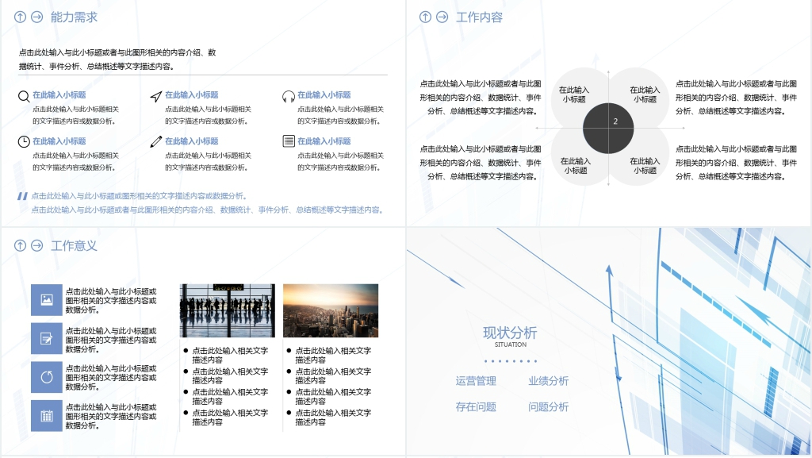Click the bottom-left petal label 在此输入小标题
812x458 pixels.
coord(576,166)
